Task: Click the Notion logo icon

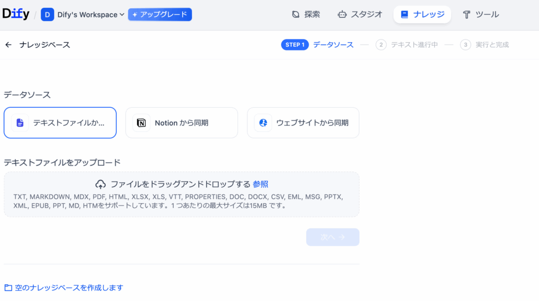Action: [141, 123]
